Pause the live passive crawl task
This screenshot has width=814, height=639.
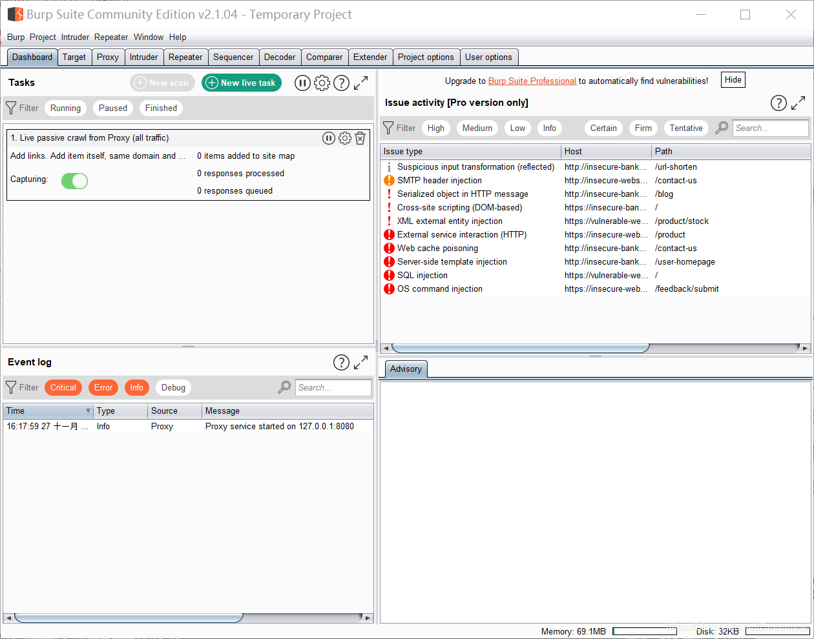tap(329, 138)
